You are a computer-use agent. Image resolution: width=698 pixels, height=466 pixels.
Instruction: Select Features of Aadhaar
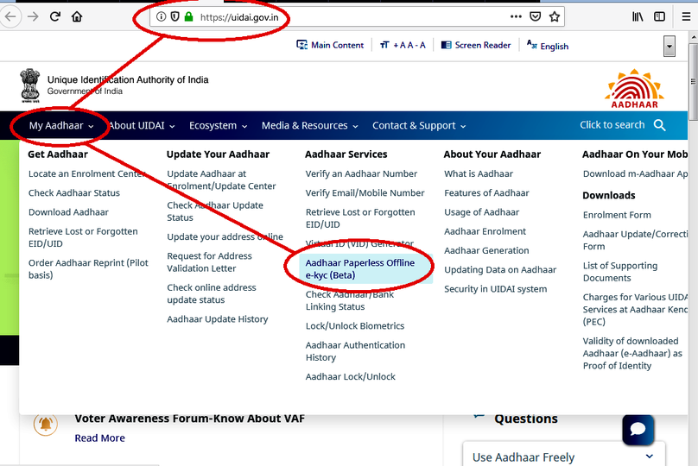point(486,193)
